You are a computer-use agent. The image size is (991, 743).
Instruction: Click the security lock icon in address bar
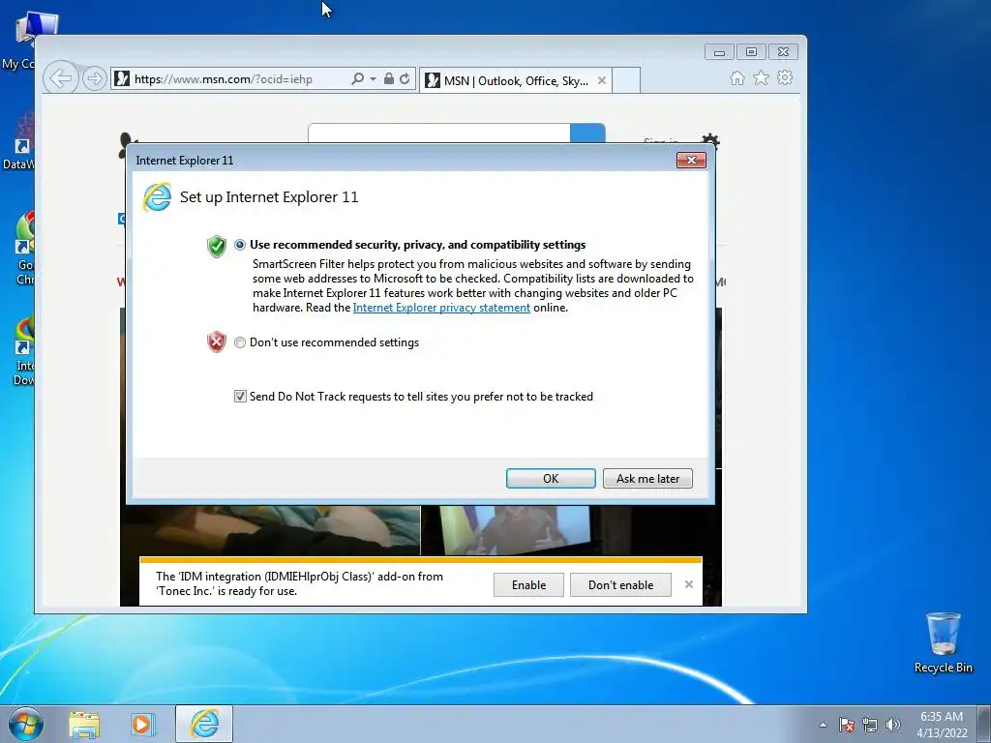point(389,78)
